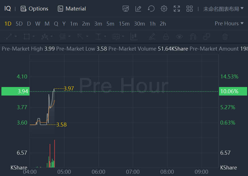This screenshot has height=176, width=248.
Task: Select the 15m interval tab
Action: coord(124,24)
